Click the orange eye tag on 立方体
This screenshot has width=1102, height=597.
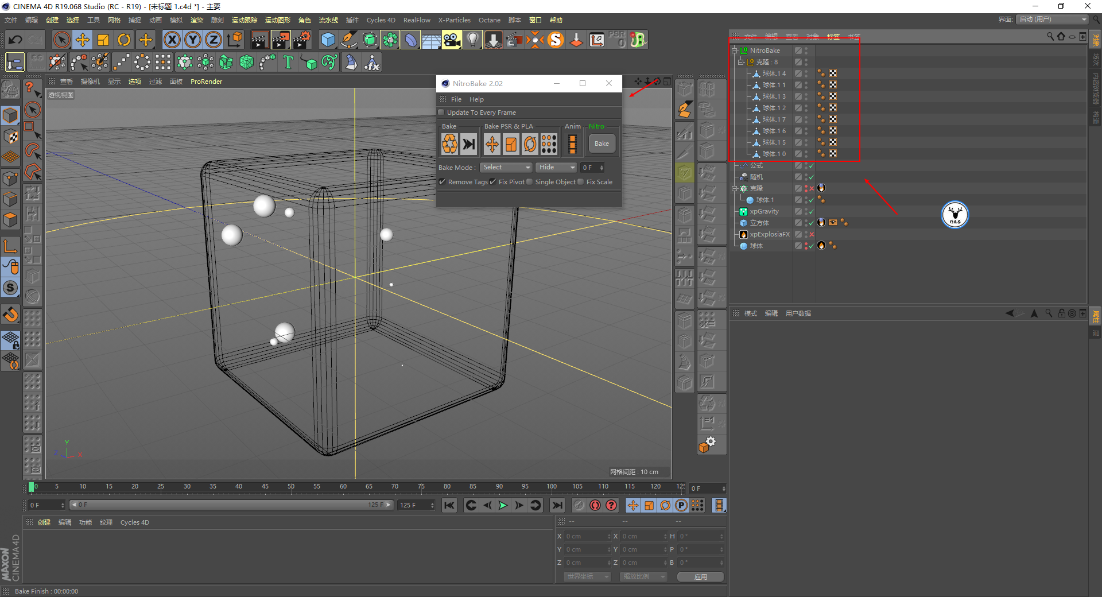point(833,223)
